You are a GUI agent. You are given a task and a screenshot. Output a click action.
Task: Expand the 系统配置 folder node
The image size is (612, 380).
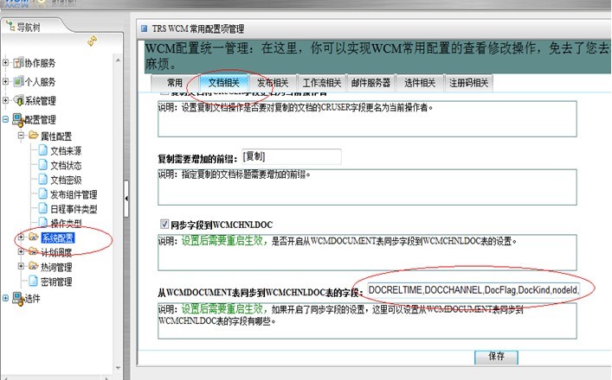click(21, 237)
